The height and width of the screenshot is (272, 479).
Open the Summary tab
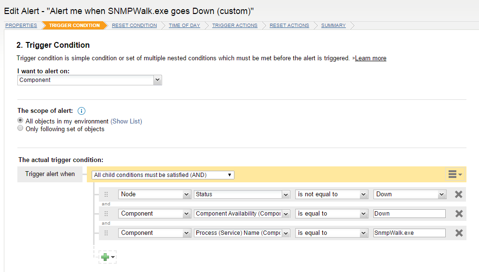click(333, 26)
